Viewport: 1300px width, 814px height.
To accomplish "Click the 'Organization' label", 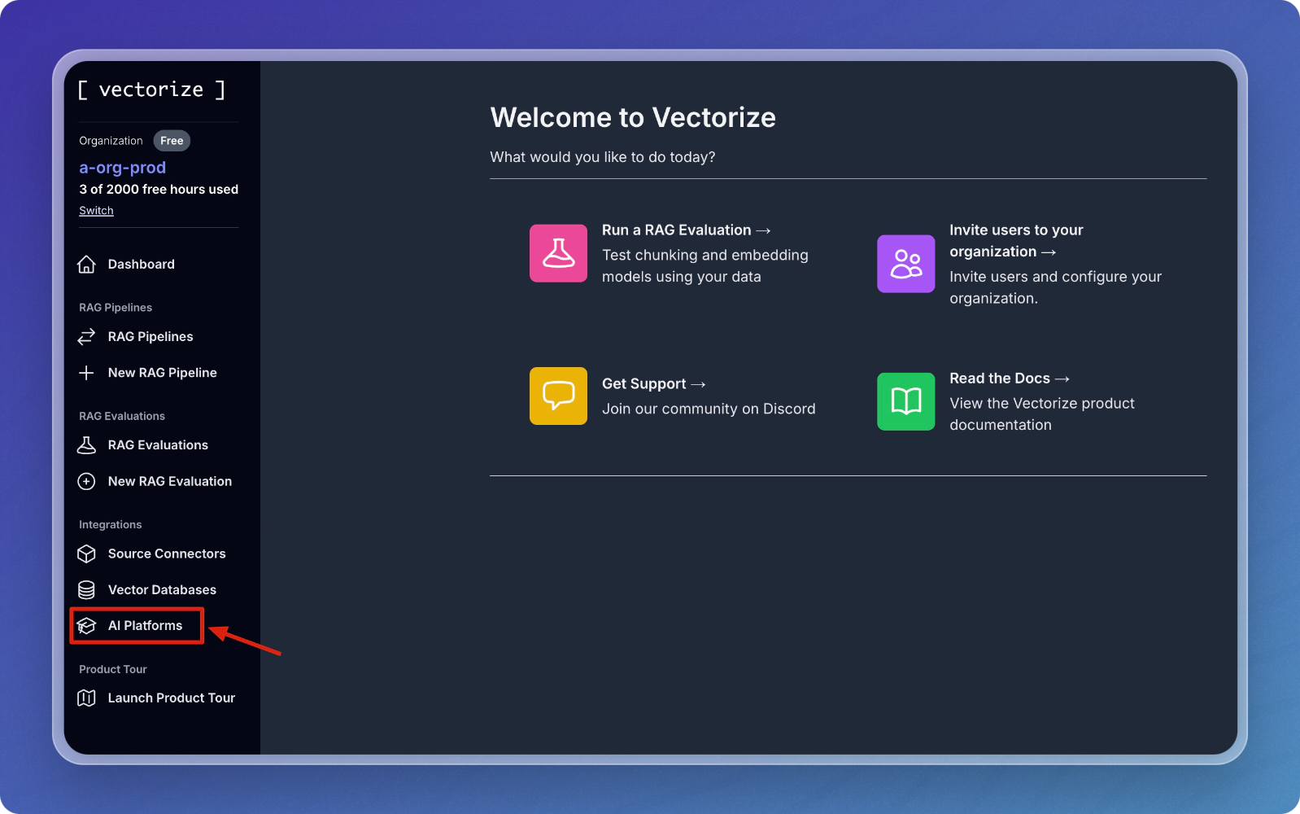I will [111, 141].
